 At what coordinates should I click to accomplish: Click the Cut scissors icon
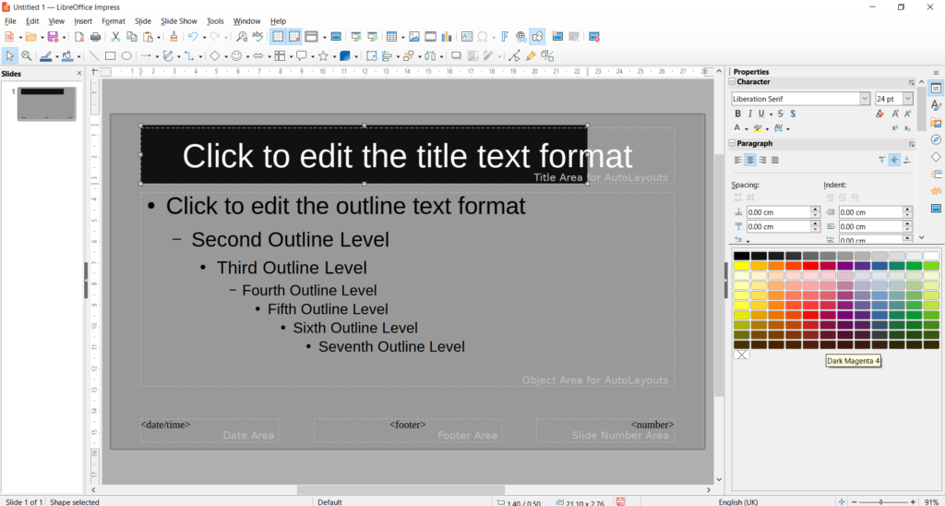click(116, 37)
